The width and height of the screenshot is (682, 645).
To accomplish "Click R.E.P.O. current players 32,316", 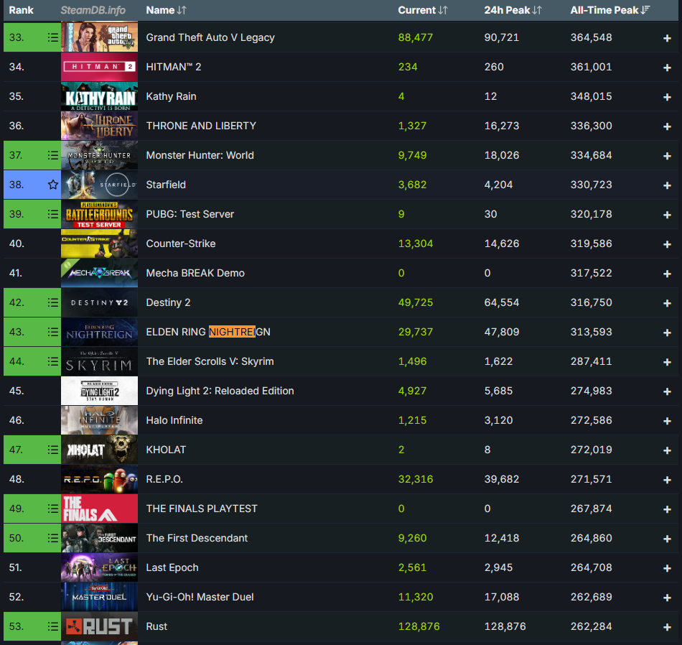I will (416, 479).
